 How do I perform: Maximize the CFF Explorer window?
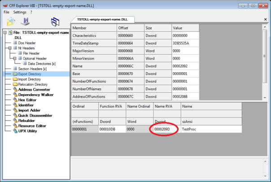253,6
